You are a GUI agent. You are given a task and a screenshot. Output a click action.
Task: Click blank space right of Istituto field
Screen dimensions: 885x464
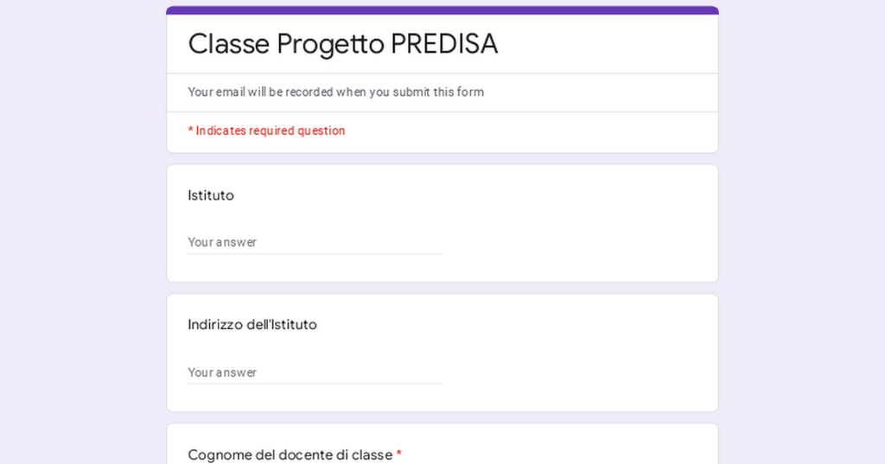coord(579,242)
